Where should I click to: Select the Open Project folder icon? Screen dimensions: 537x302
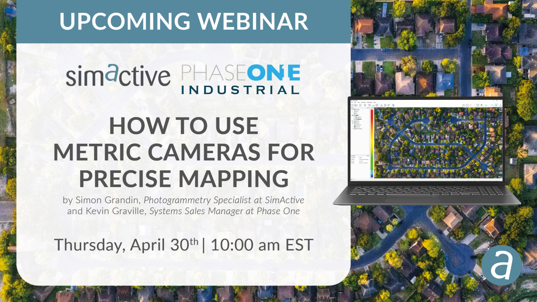356,105
